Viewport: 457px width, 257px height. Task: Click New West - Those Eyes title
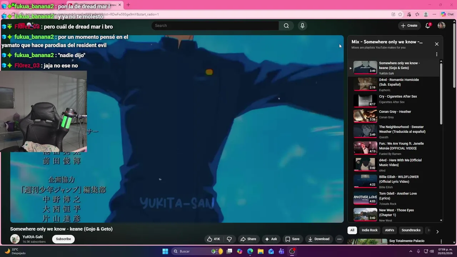tap(396, 212)
